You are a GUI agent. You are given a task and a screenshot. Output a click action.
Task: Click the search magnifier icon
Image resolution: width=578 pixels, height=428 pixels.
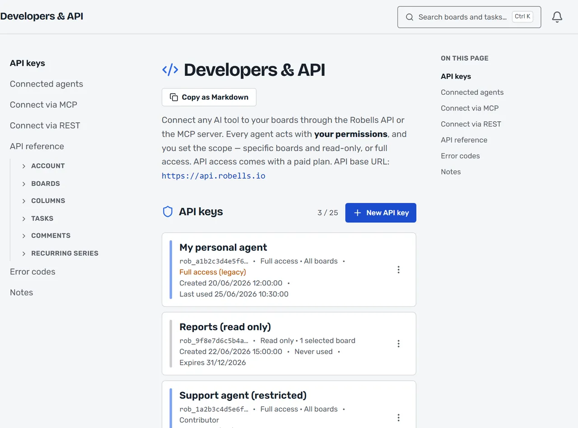(410, 17)
